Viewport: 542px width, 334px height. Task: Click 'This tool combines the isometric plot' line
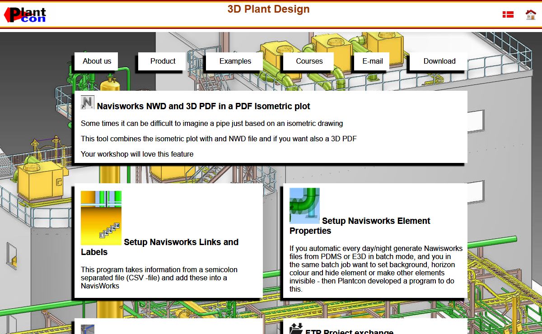tap(219, 139)
